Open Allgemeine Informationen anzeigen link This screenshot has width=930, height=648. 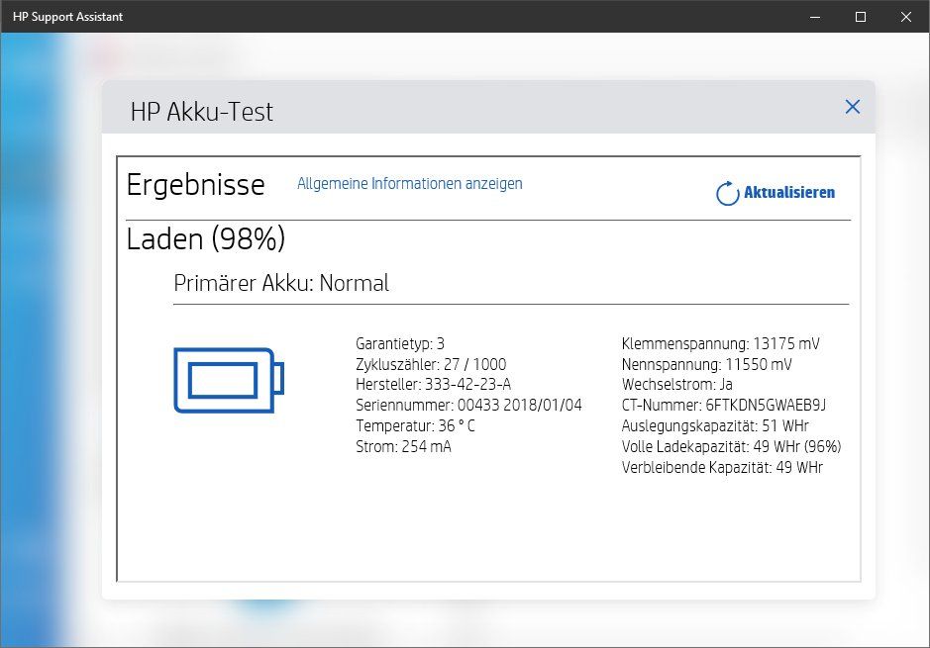pos(410,184)
